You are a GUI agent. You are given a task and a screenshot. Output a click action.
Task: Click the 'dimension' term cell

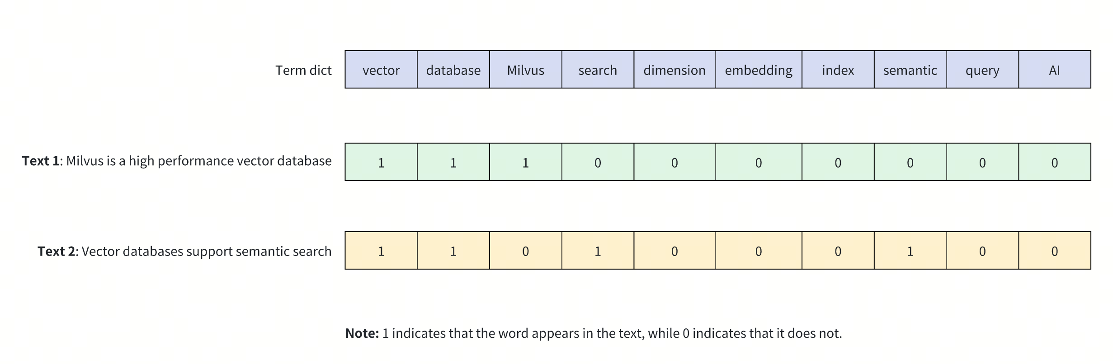coord(674,70)
